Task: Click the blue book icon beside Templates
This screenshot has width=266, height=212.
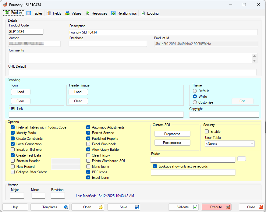Action: point(66,207)
